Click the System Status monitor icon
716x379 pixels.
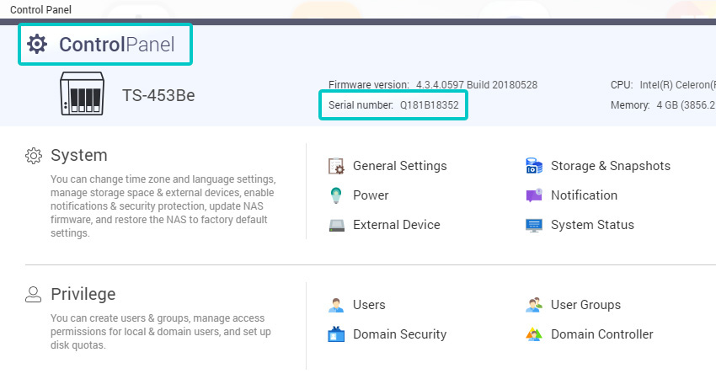[x=534, y=225]
